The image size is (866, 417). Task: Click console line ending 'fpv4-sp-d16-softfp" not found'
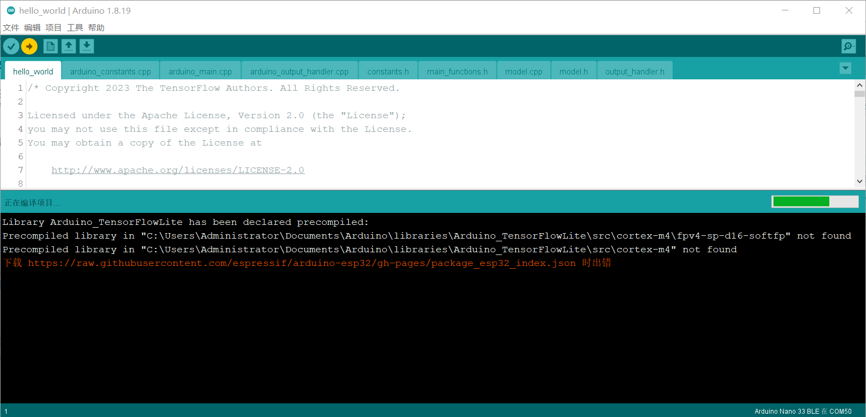point(427,236)
